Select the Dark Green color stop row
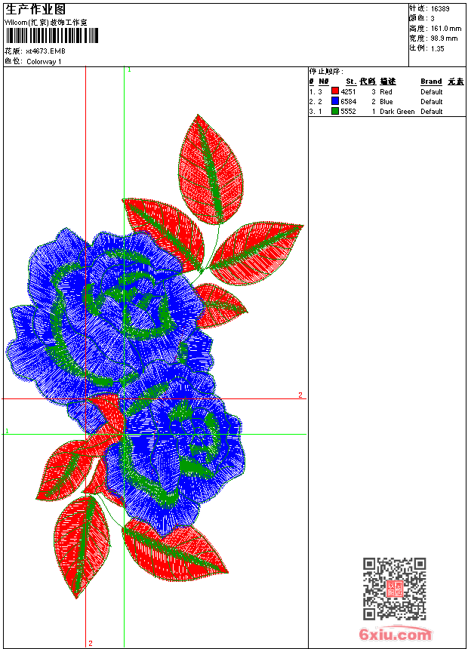Viewport: 468px width, 649px height. [386, 112]
